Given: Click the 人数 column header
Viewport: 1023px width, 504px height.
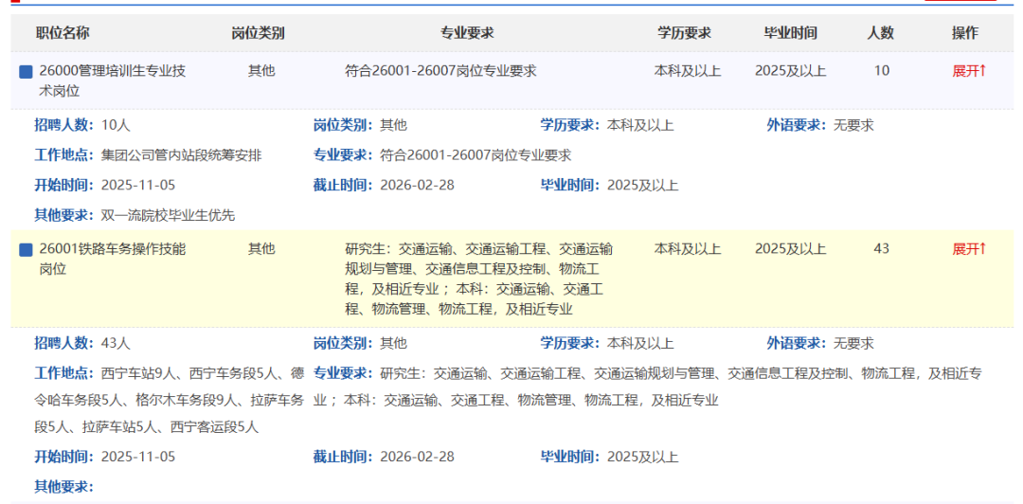Looking at the screenshot, I should pos(880,33).
